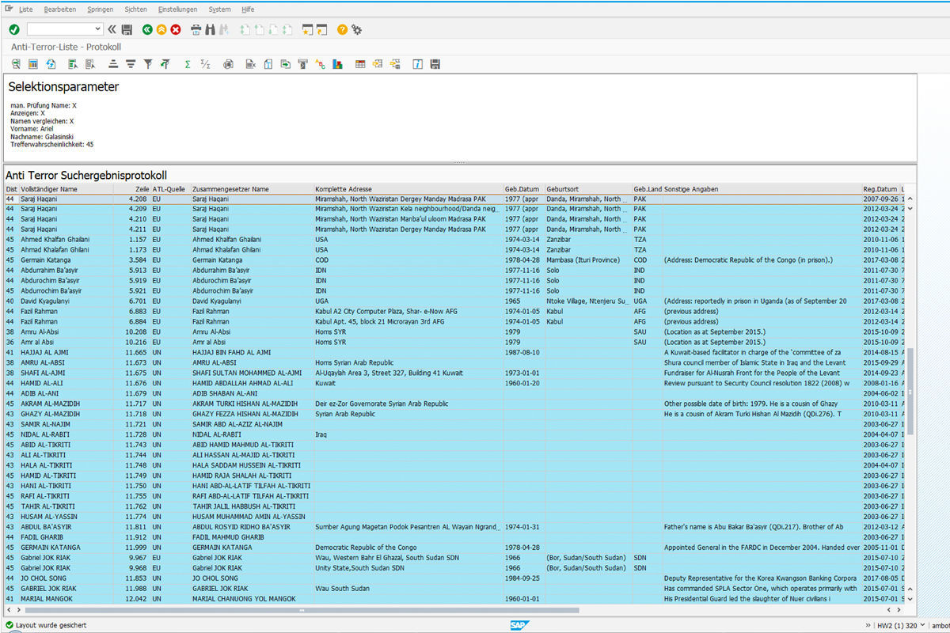Click the Sort descending icon

pyautogui.click(x=131, y=64)
